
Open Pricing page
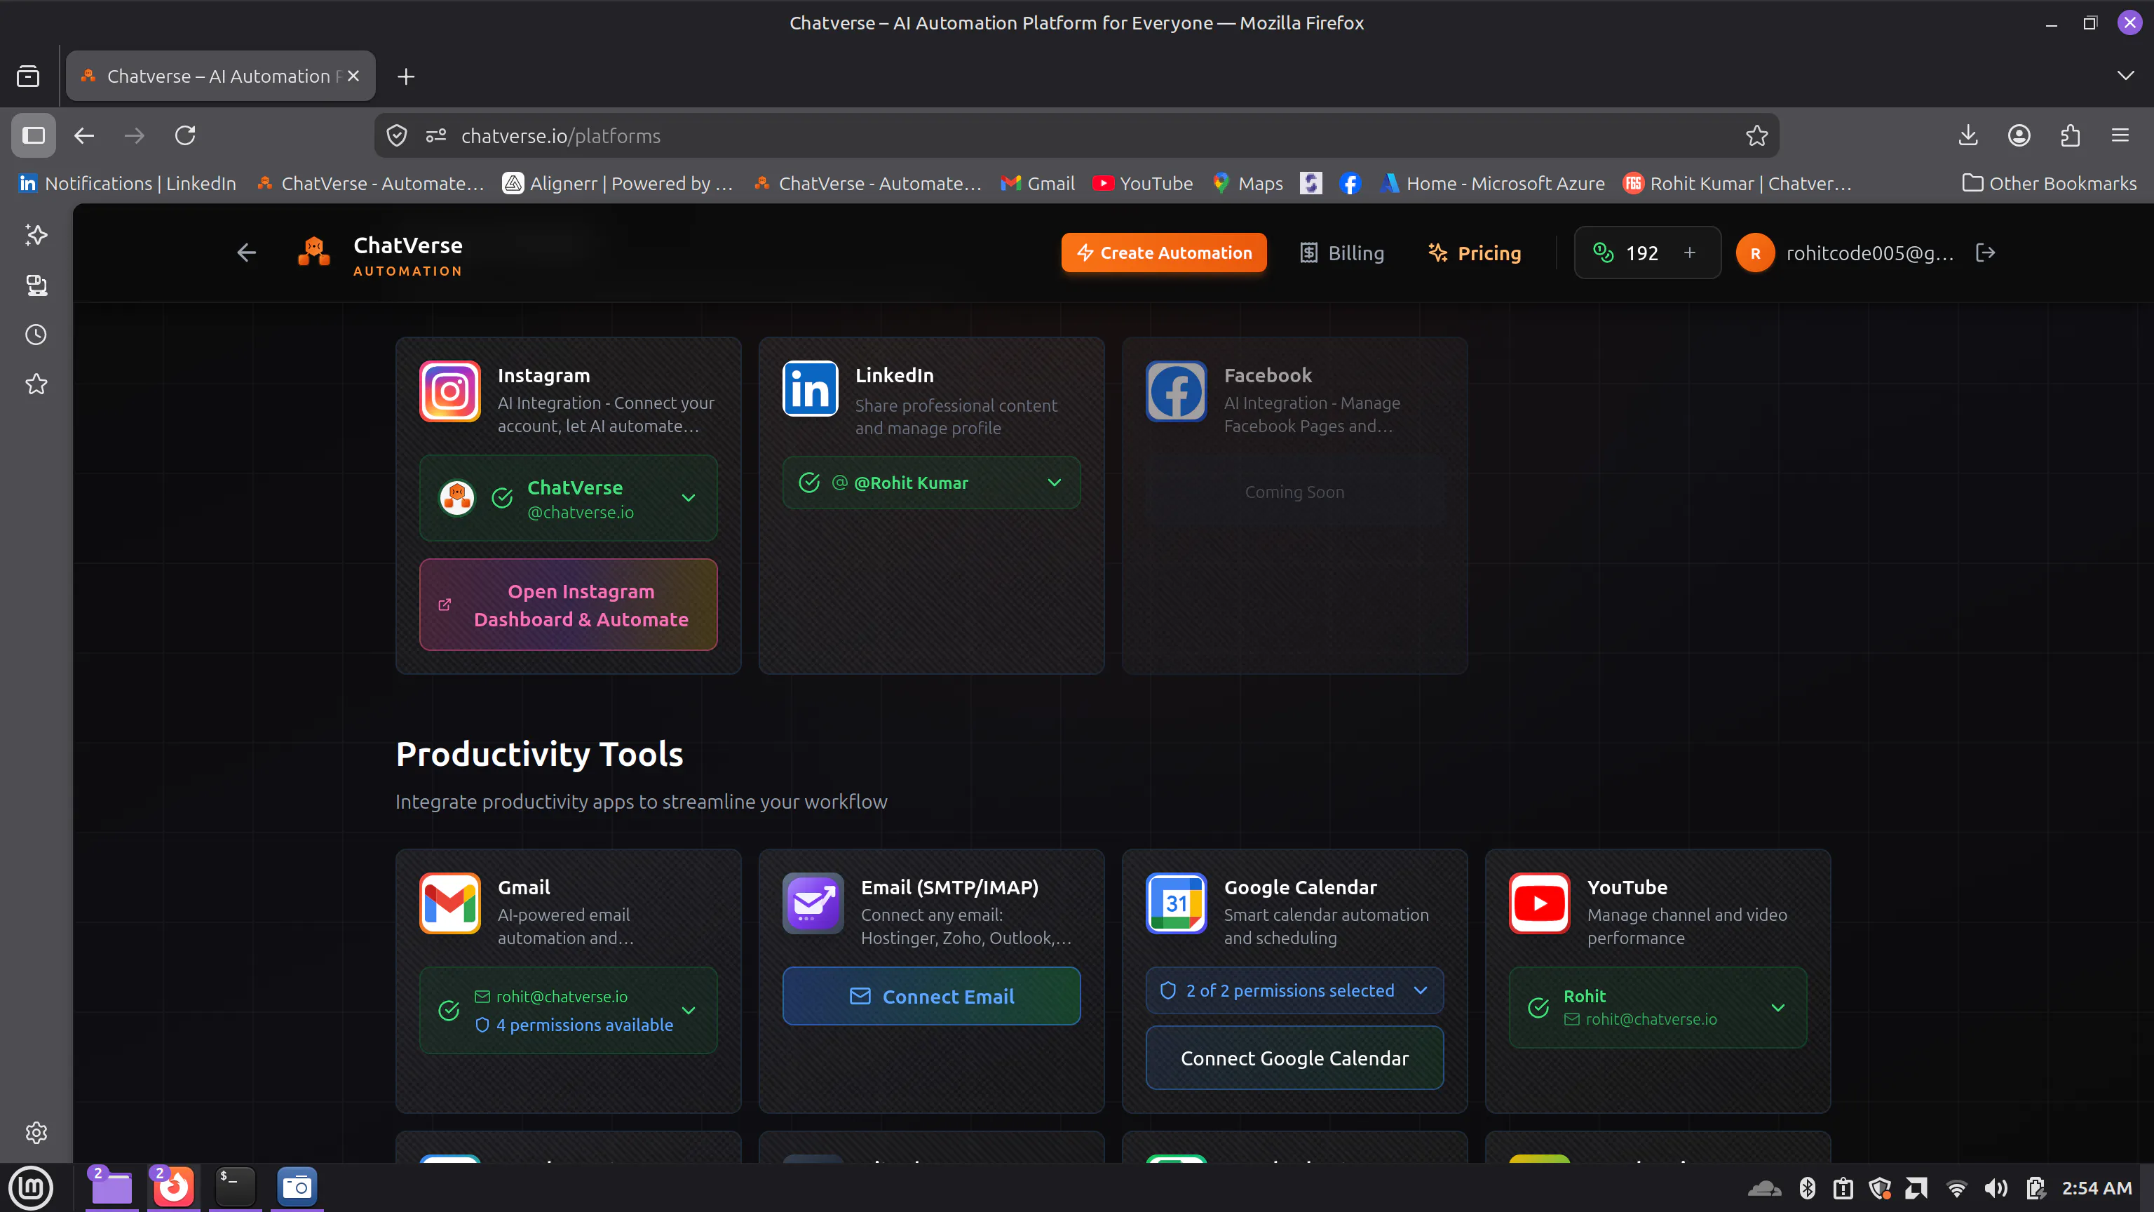pos(1474,252)
